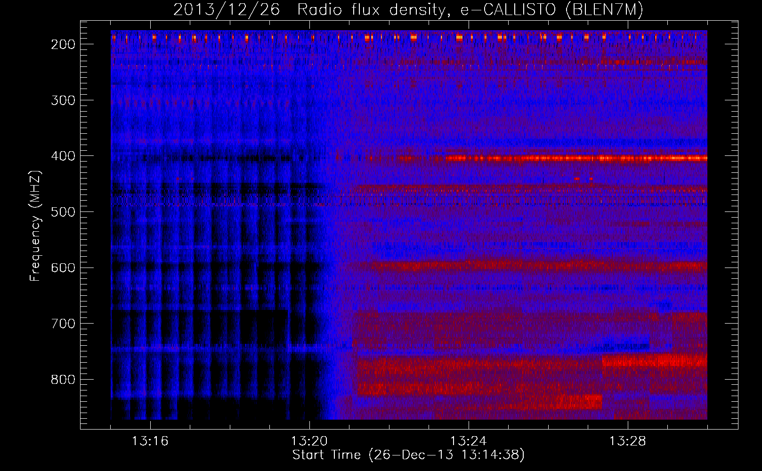The height and width of the screenshot is (471, 762).
Task: Click the 13:24 time tick label
Action: pos(468,441)
